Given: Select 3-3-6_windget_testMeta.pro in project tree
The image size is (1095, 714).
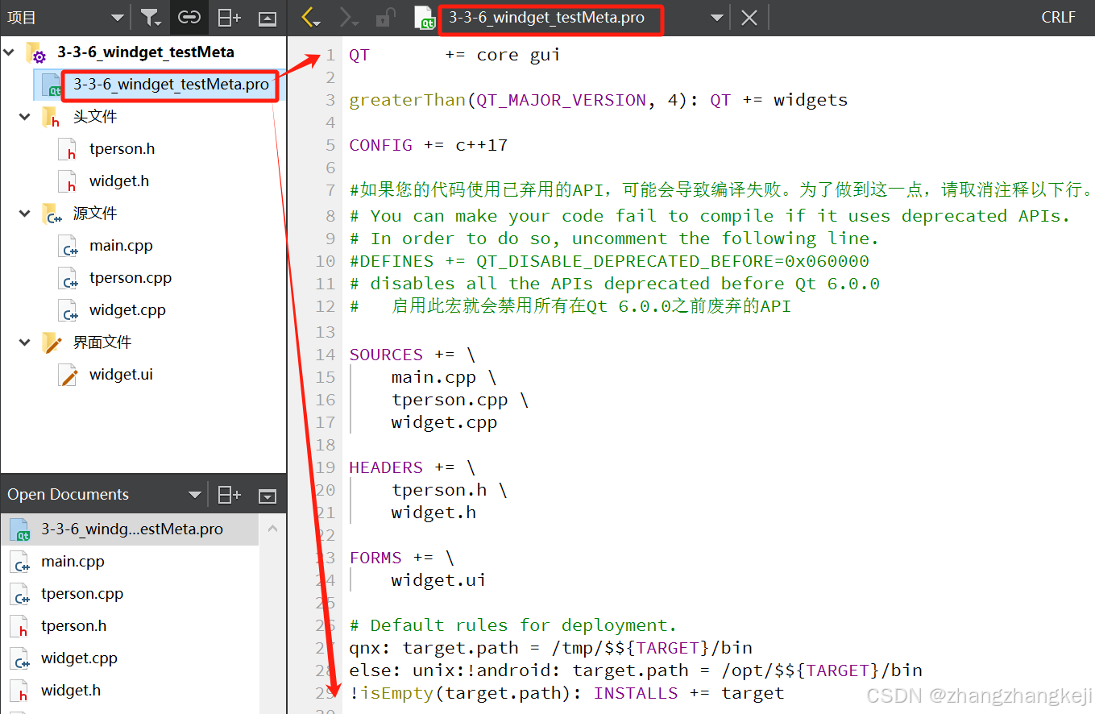Looking at the screenshot, I should [170, 84].
